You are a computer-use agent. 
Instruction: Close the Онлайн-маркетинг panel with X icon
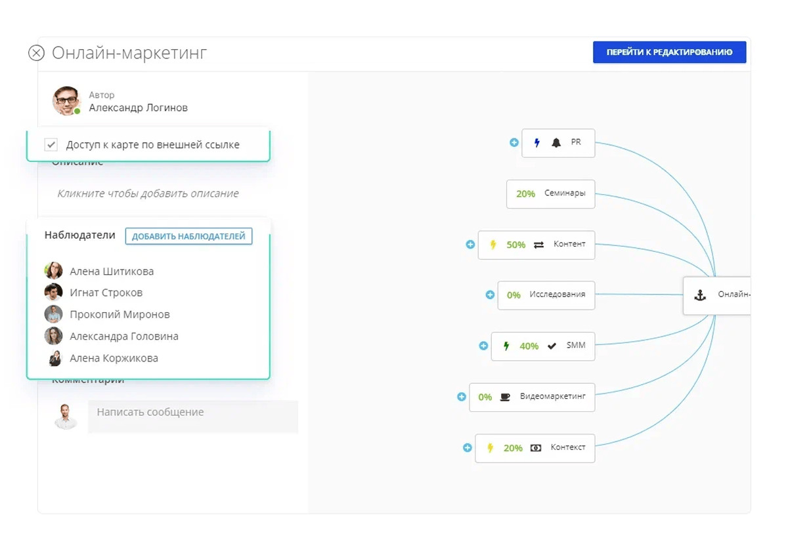(x=36, y=53)
